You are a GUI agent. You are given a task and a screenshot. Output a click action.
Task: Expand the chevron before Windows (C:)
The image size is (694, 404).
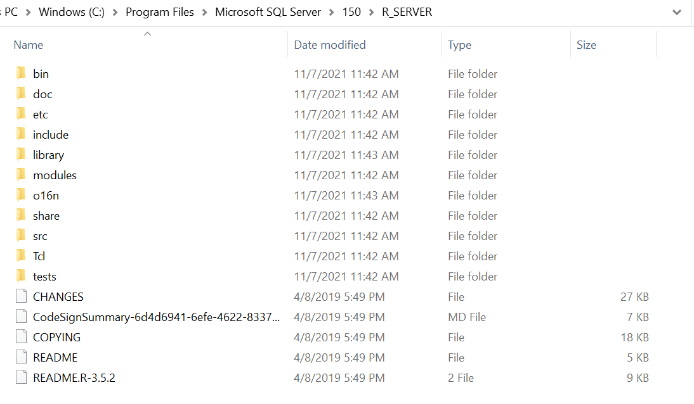(x=29, y=13)
